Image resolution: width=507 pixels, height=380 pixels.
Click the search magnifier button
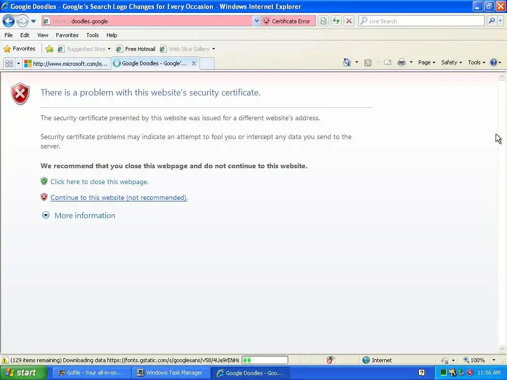point(492,21)
